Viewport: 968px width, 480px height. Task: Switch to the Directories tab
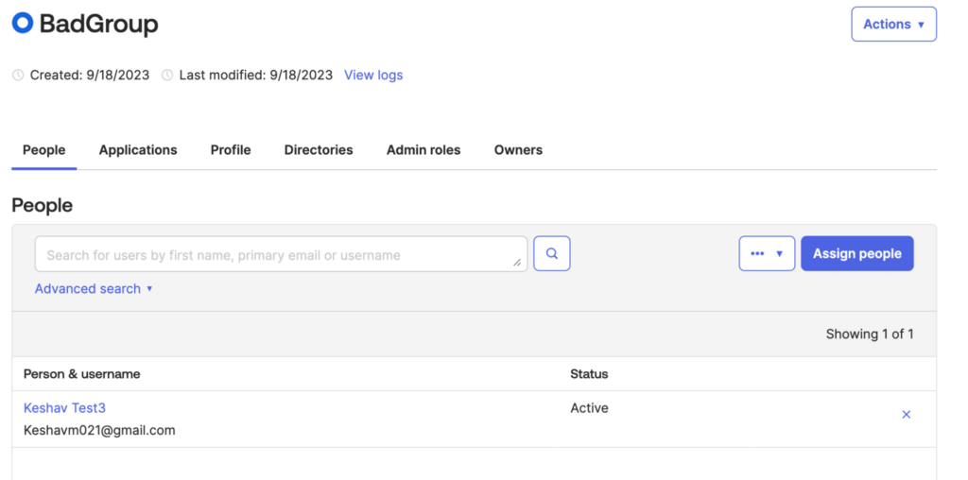point(319,150)
